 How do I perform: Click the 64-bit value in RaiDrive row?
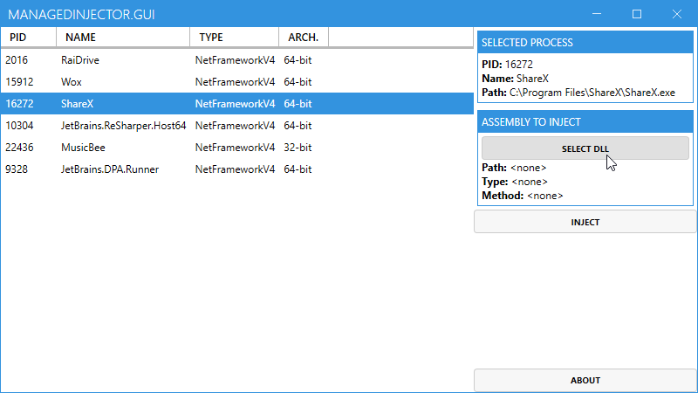click(x=298, y=60)
